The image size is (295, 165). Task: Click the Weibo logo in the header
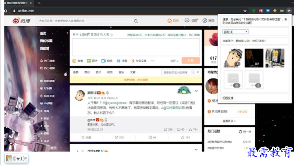(21, 21)
